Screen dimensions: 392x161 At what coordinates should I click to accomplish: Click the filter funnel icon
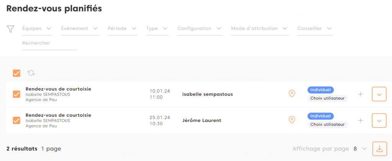(11, 29)
